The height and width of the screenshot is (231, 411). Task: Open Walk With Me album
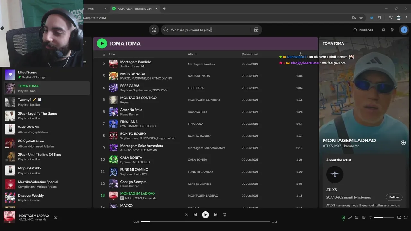(x=47, y=129)
